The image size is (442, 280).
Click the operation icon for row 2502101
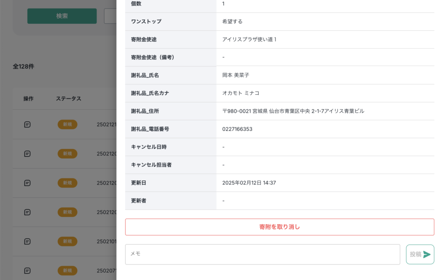[27, 241]
